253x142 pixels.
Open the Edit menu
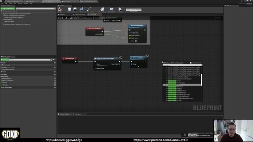tap(6, 4)
